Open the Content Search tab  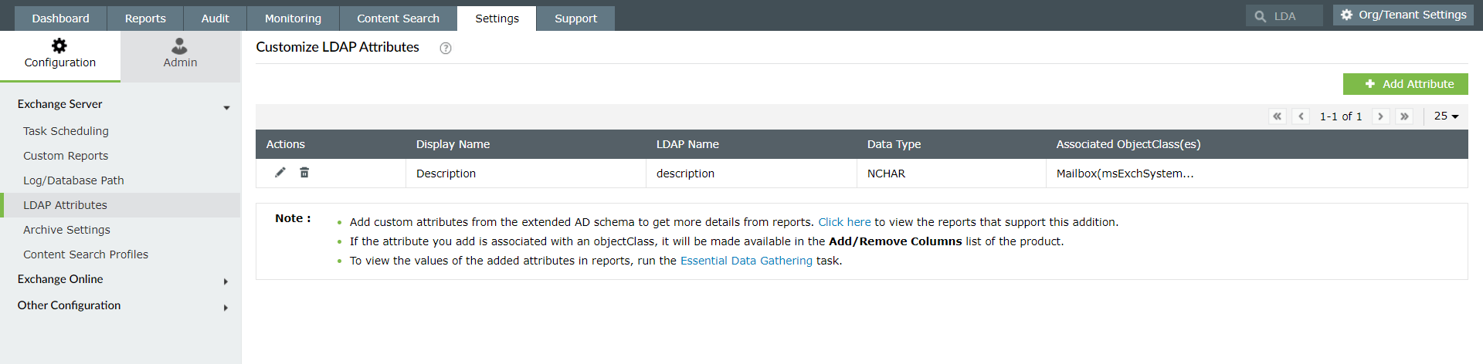(398, 19)
